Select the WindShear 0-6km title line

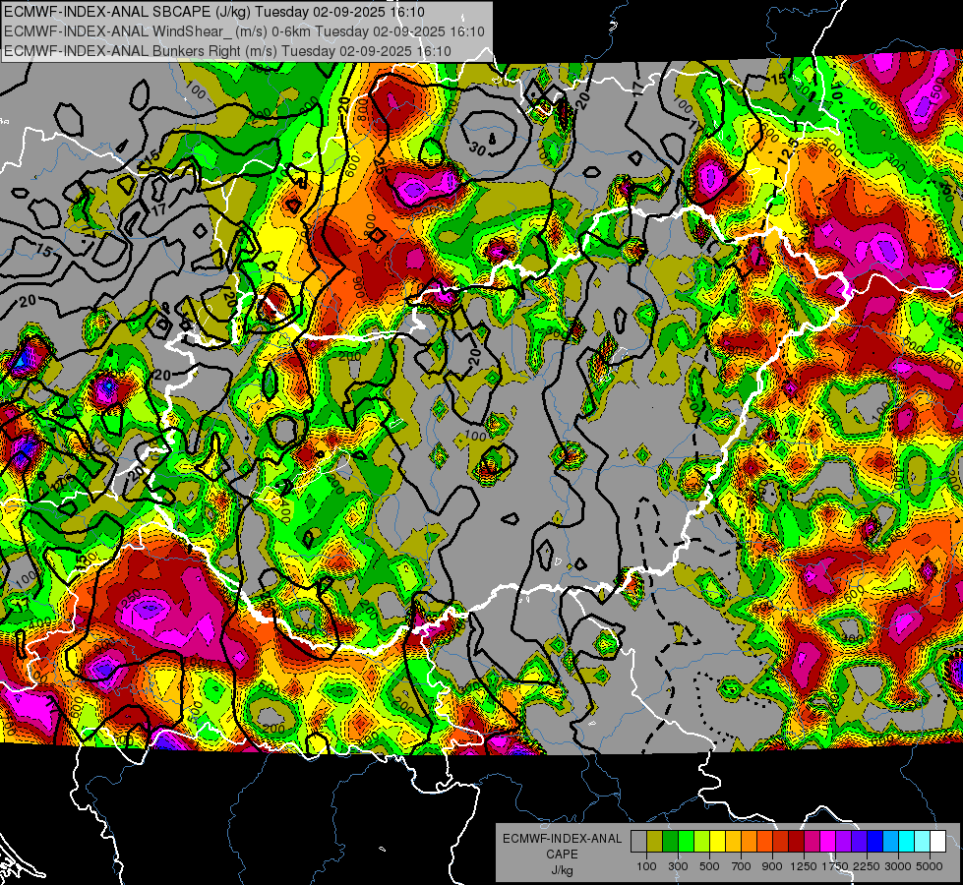pos(244,31)
